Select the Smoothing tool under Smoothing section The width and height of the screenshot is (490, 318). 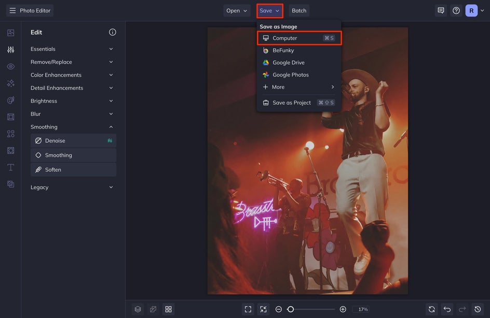[x=73, y=155]
